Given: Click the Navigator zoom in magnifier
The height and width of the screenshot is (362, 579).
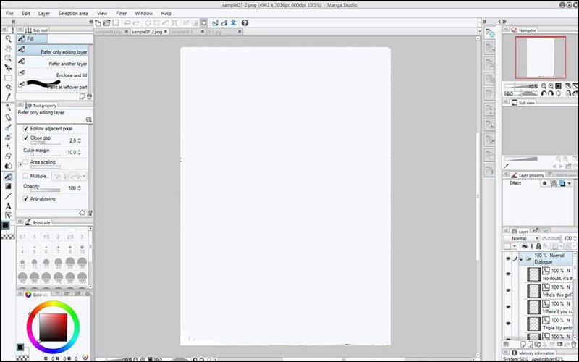Looking at the screenshot, I should pyautogui.click(x=551, y=86).
